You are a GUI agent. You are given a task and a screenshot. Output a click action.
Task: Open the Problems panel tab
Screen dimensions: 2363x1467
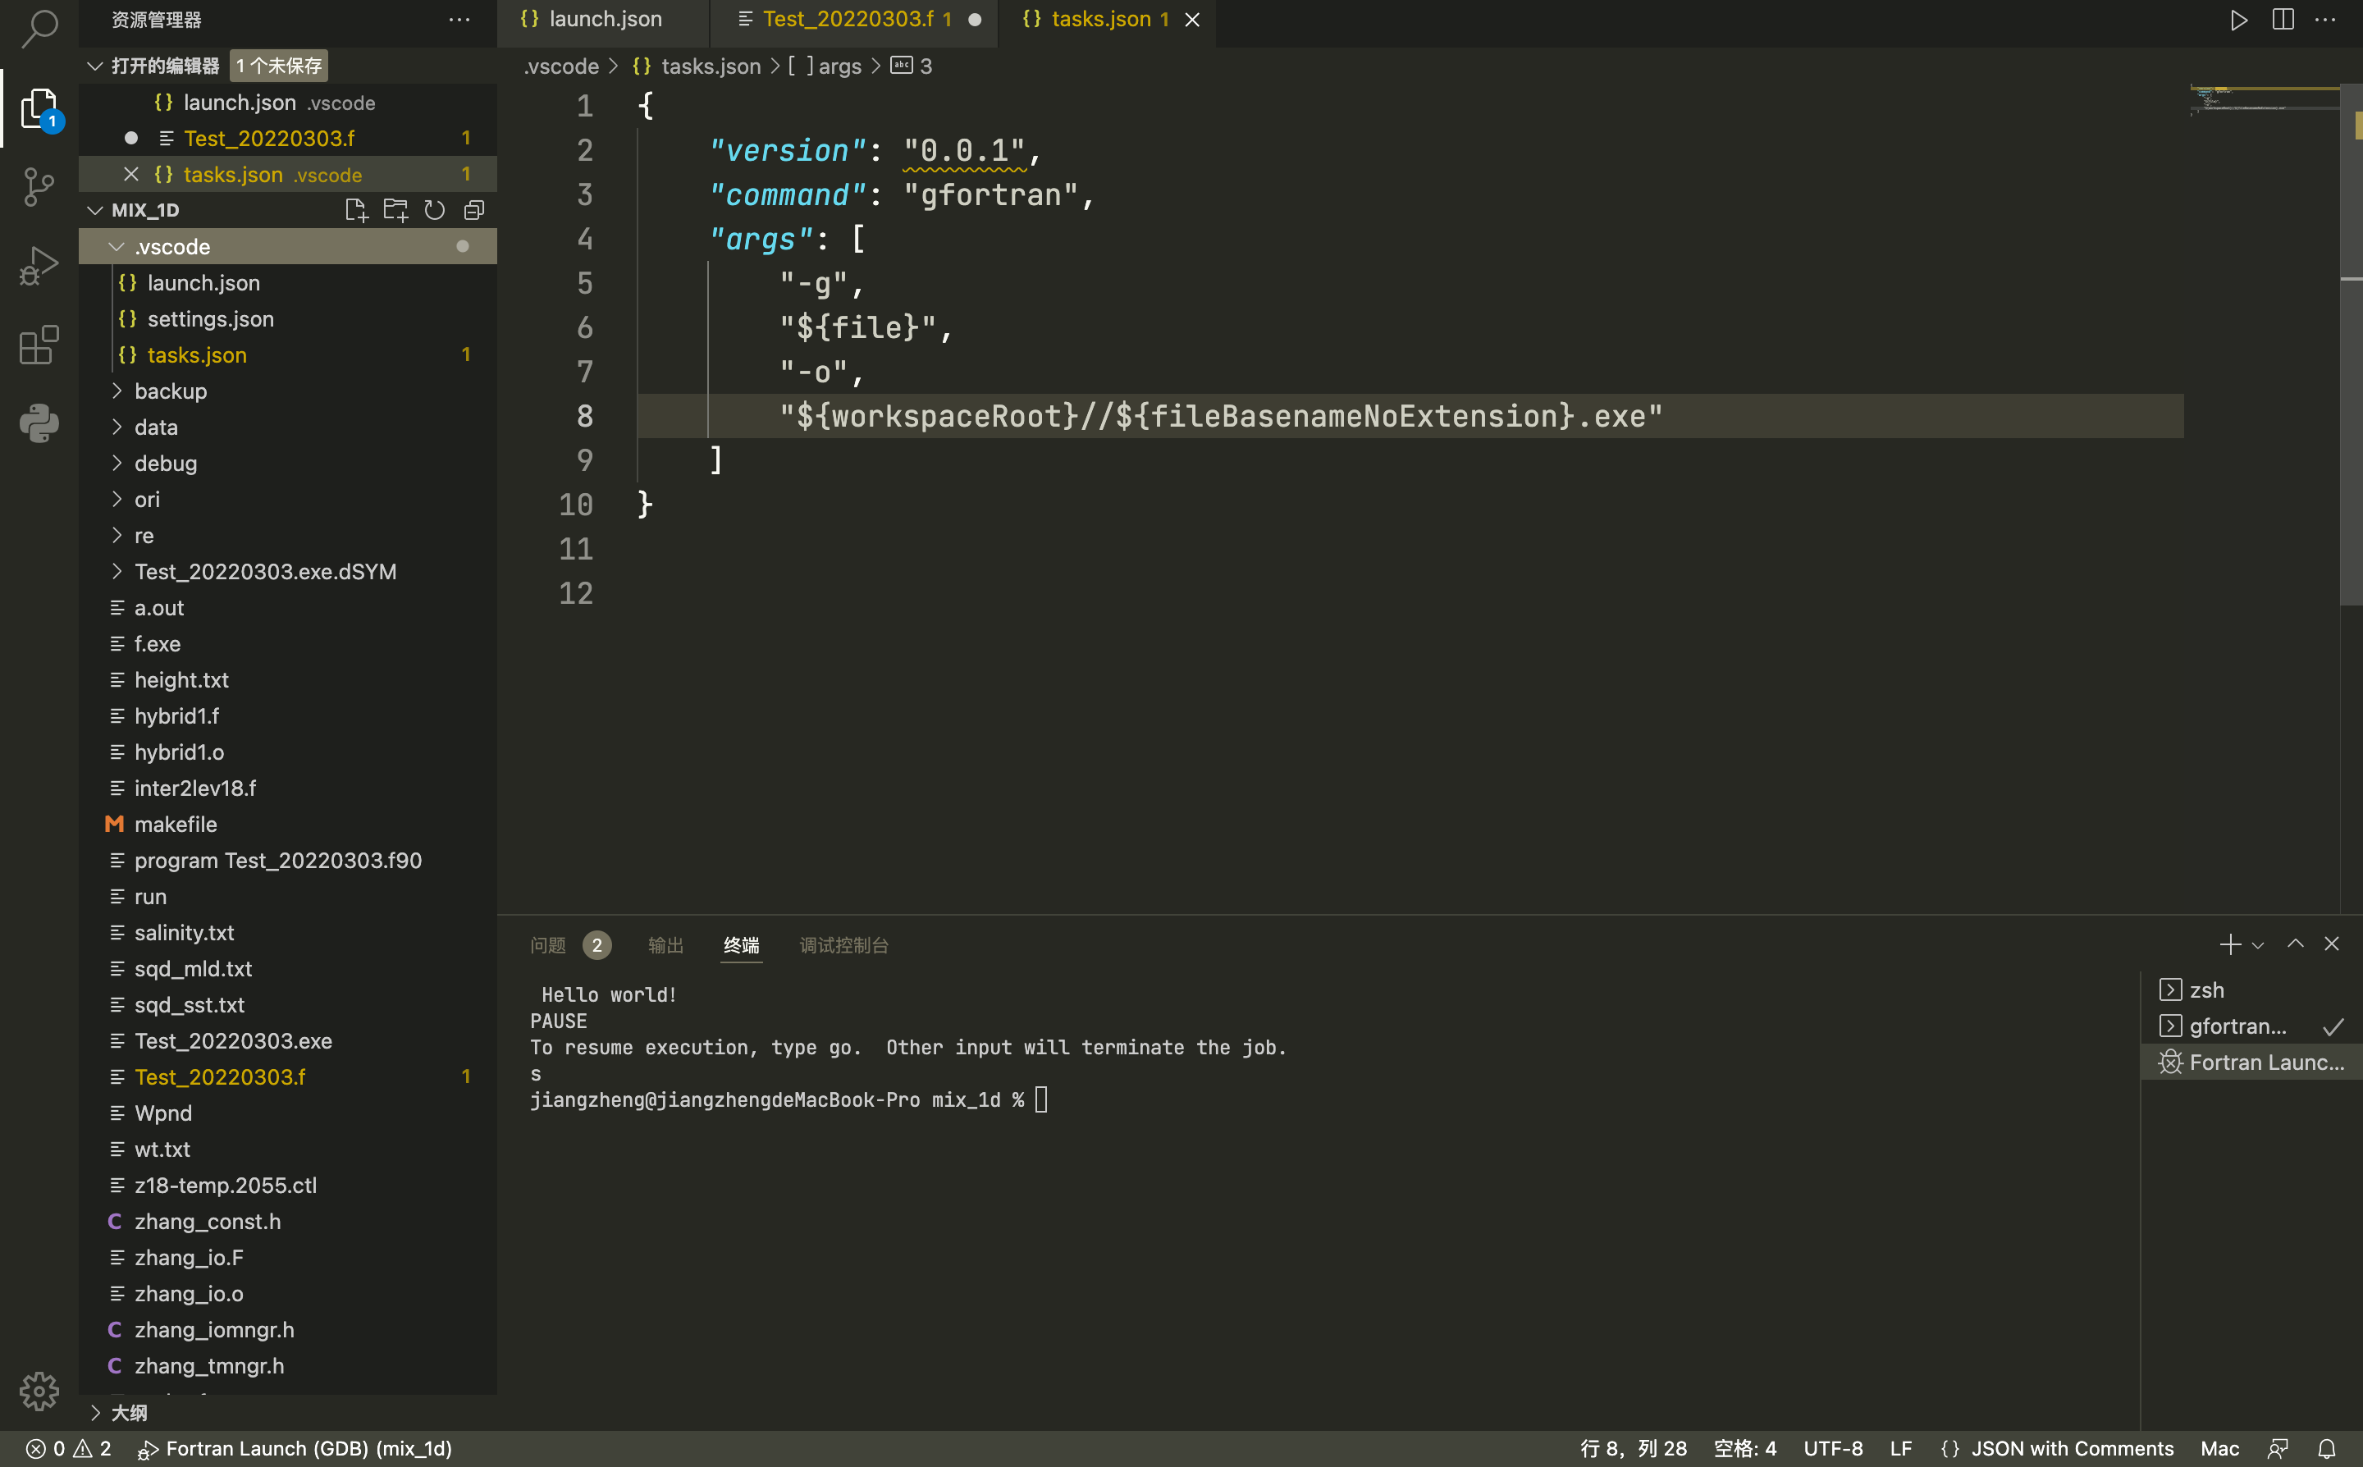[x=569, y=944]
